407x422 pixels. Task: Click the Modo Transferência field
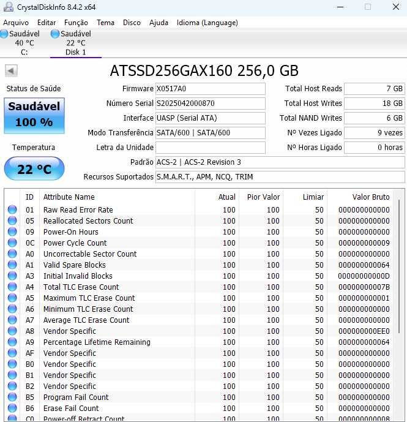point(211,133)
